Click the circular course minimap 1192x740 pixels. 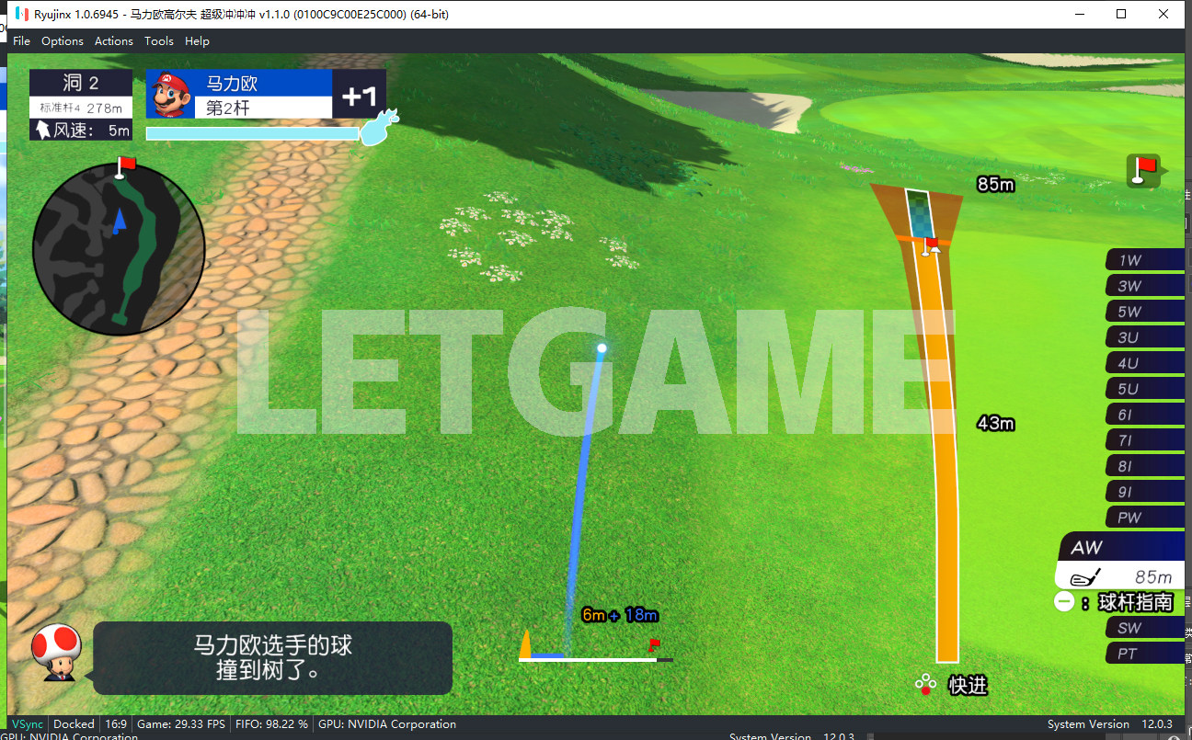point(119,249)
